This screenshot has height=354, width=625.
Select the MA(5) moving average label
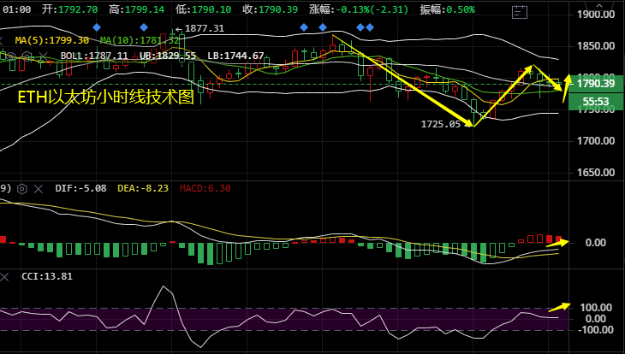click(51, 40)
